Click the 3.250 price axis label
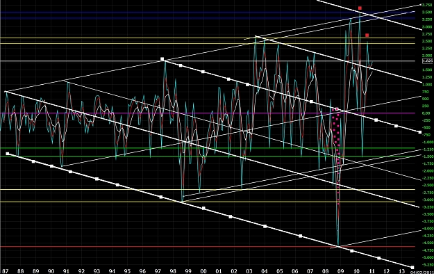 pyautogui.click(x=427, y=19)
